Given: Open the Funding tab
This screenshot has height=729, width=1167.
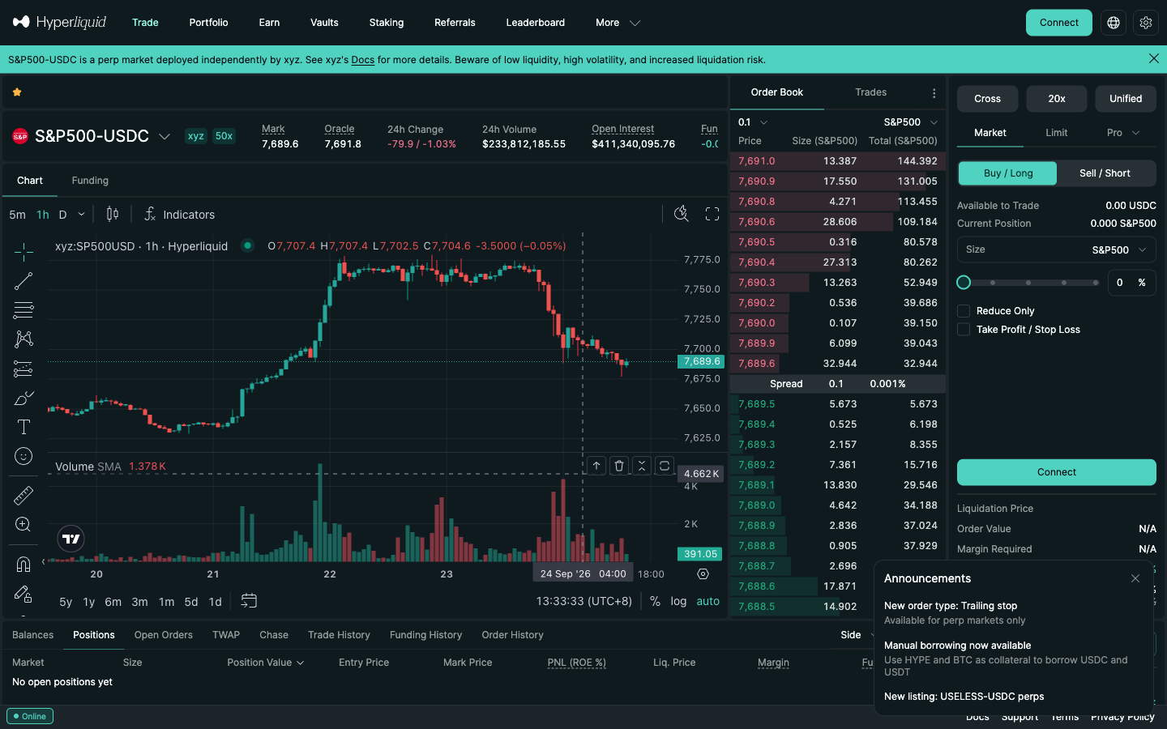Looking at the screenshot, I should 90,181.
